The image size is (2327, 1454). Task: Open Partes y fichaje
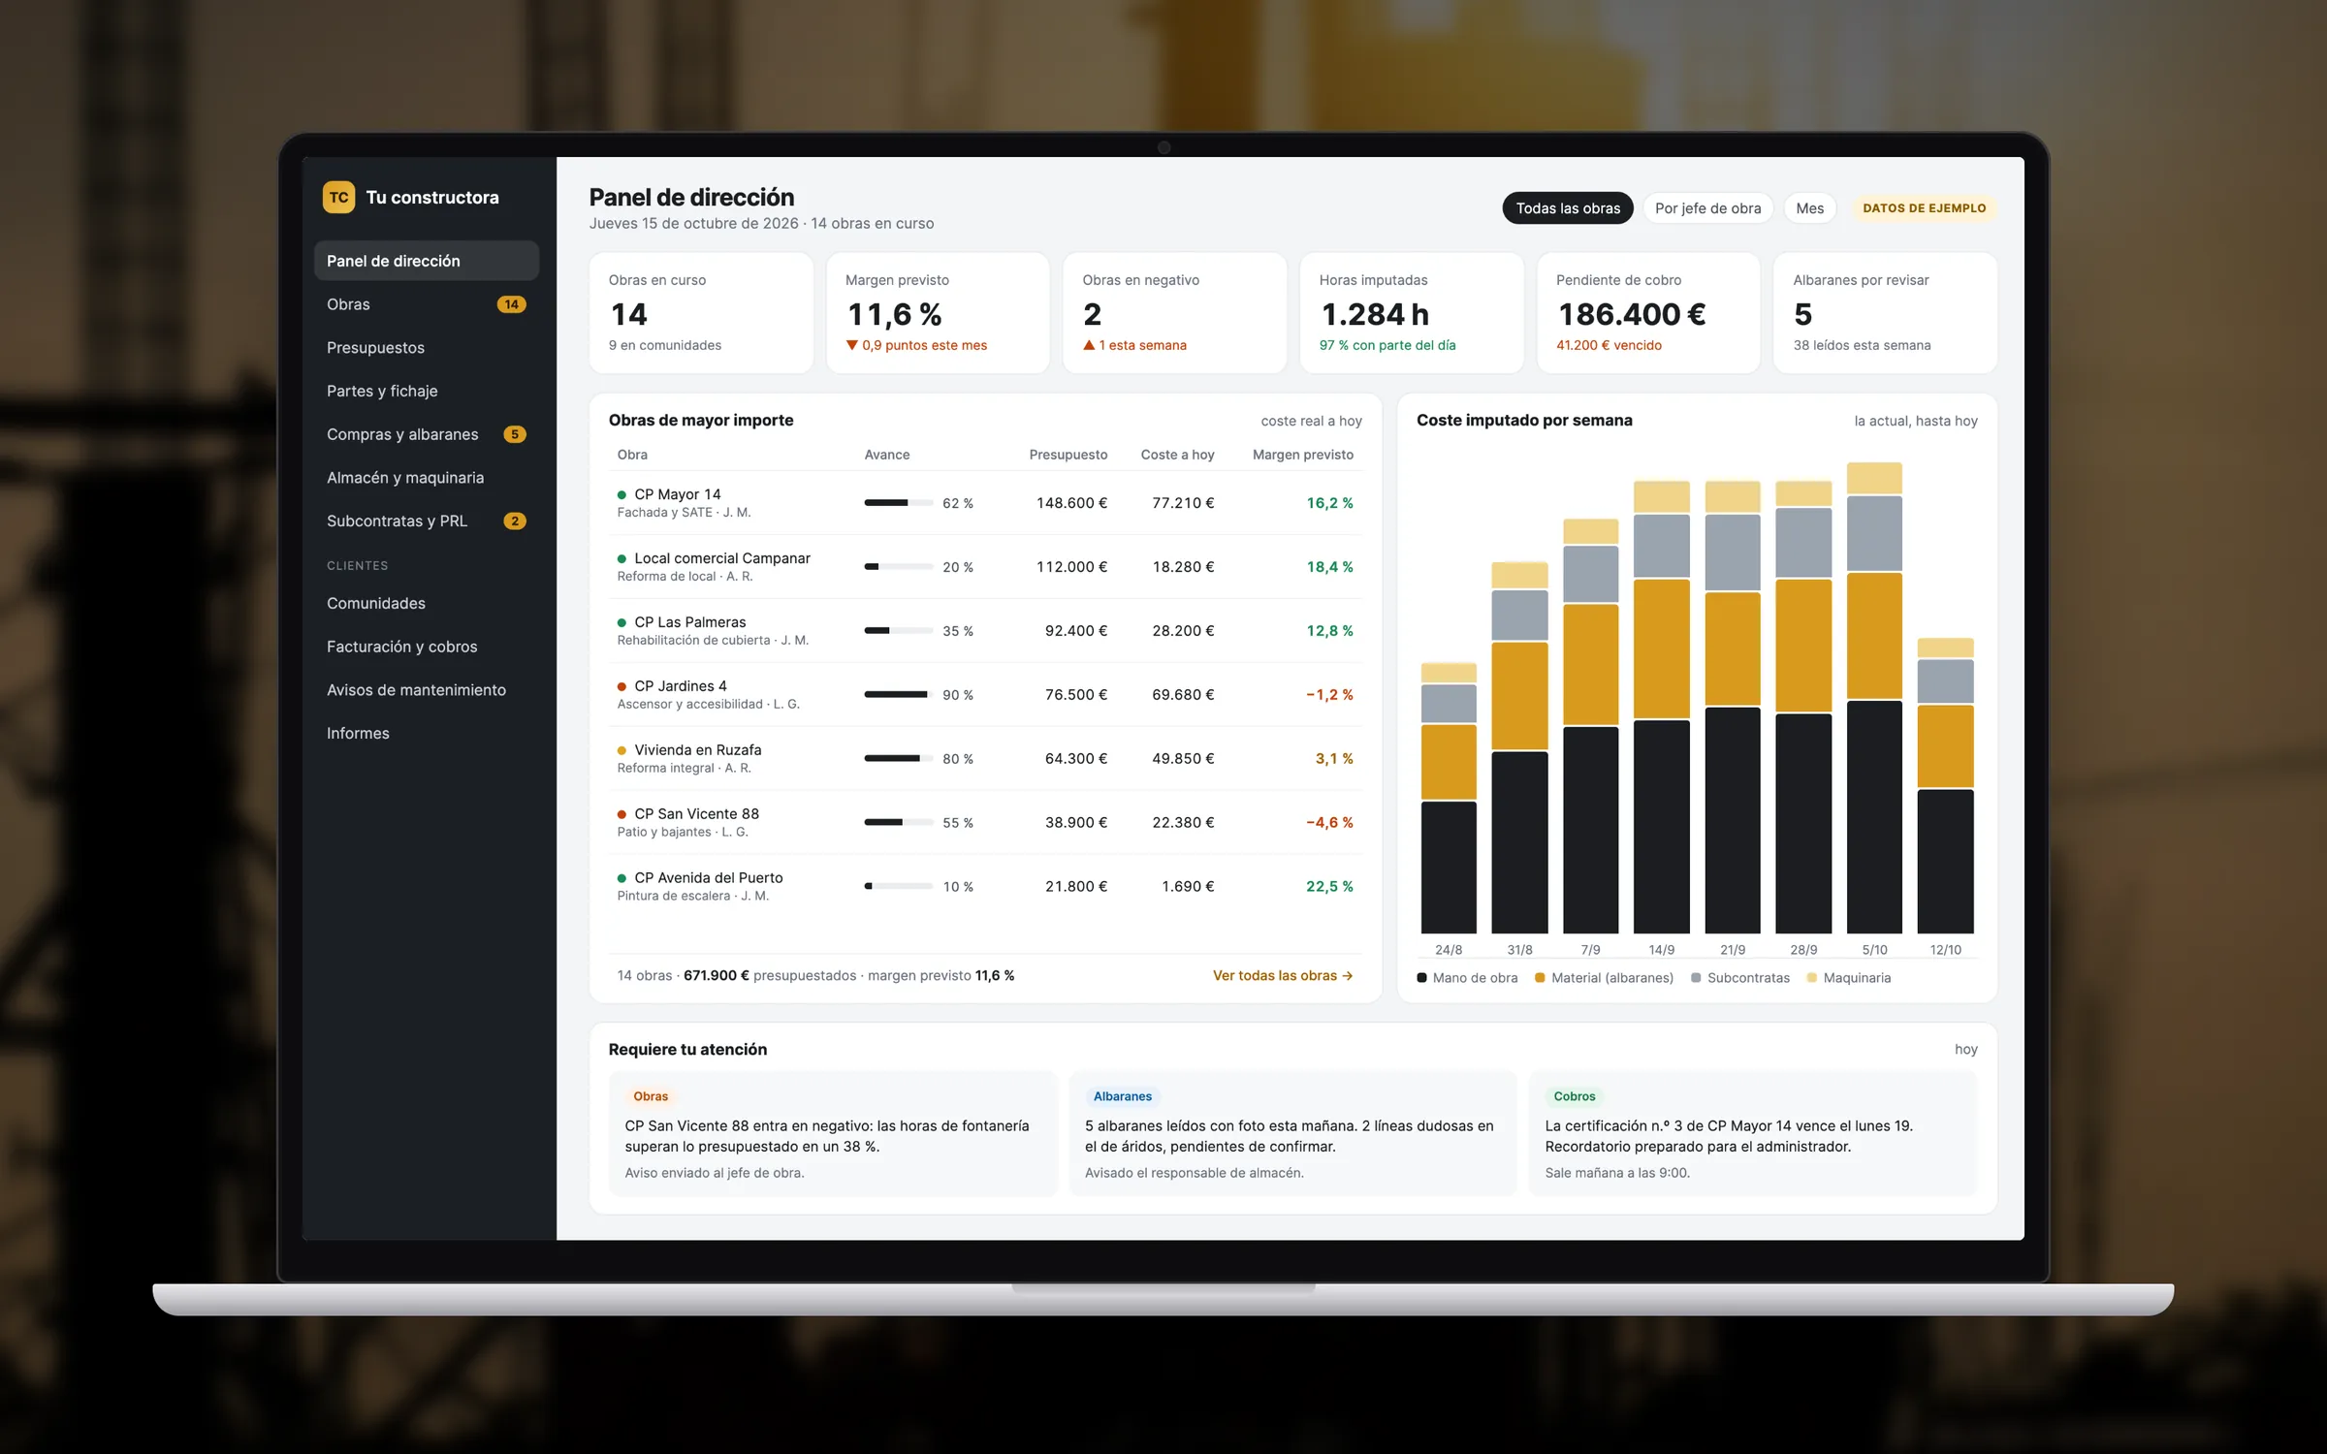coord(426,391)
